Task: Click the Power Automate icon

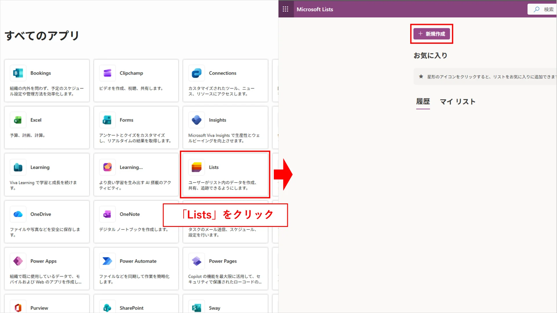Action: click(x=107, y=261)
